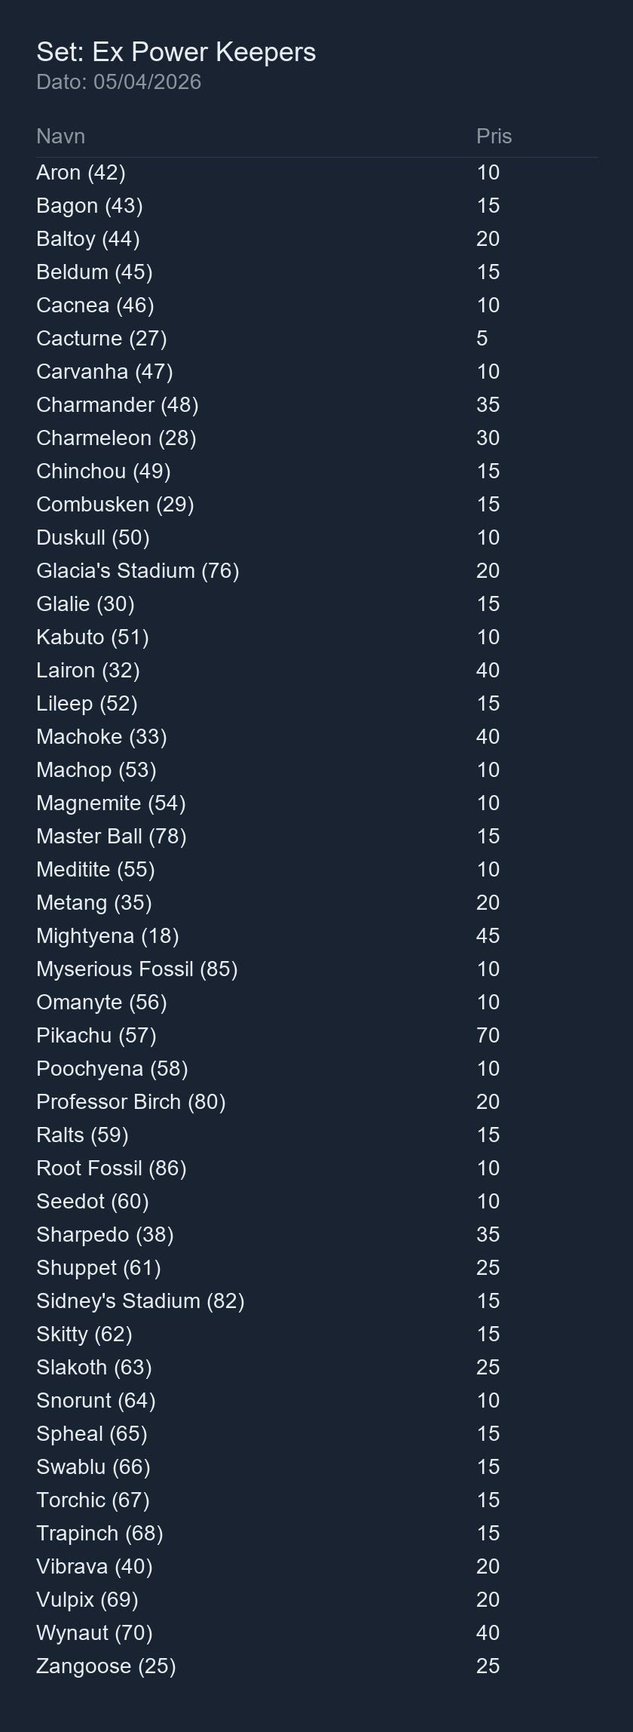Select the Set: Ex Power Keepers title
633x1732 pixels.
coord(176,52)
